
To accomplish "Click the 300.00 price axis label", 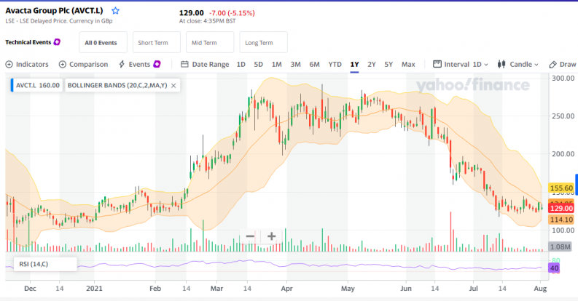I will (563, 78).
